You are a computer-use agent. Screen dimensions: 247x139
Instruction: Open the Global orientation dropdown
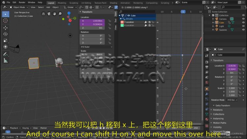pyautogui.click(x=70, y=7)
